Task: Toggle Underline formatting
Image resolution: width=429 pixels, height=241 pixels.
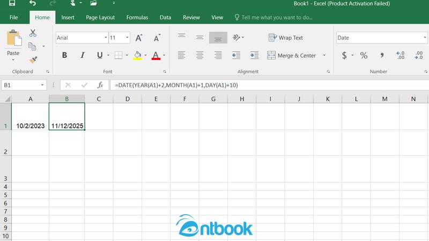Action: [x=100, y=56]
